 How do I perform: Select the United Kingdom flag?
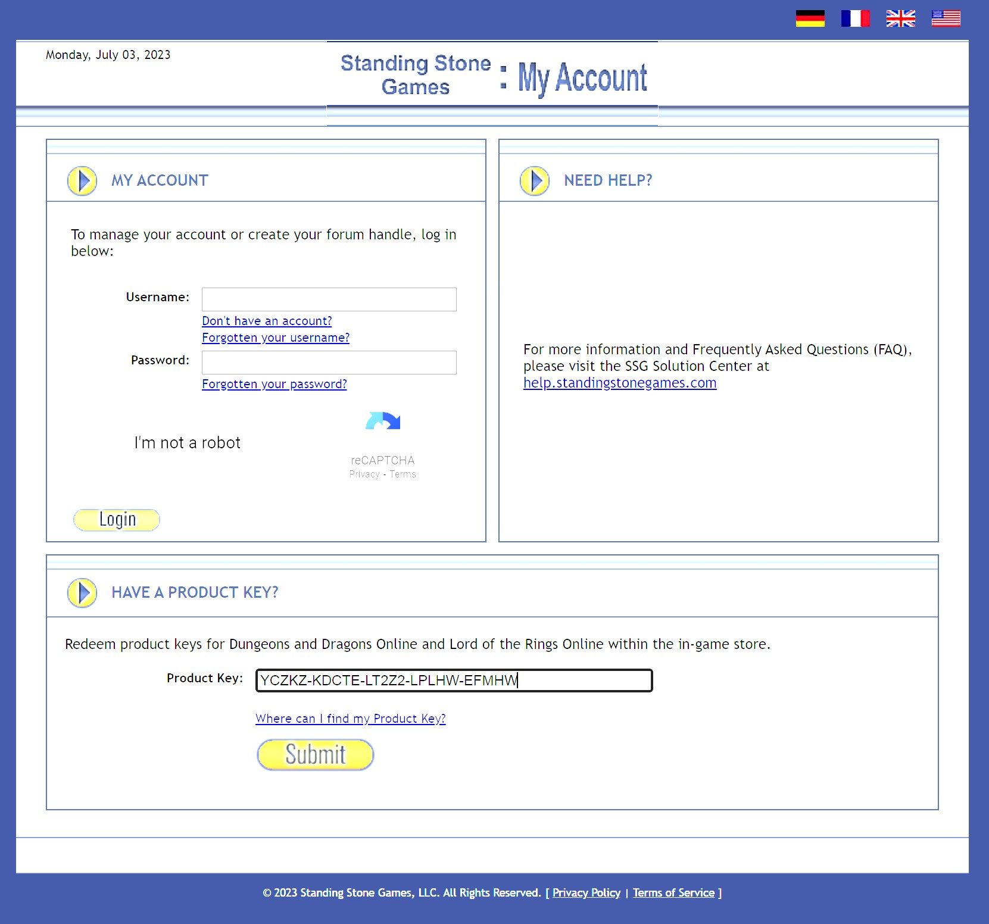[900, 18]
